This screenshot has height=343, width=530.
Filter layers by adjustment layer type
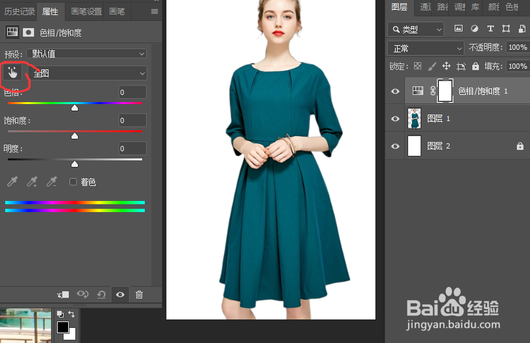[x=474, y=29]
